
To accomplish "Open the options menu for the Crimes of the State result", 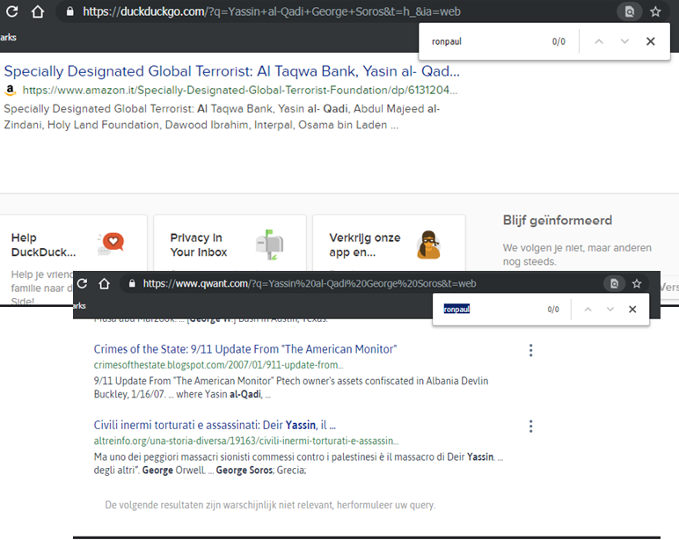I will tap(531, 350).
